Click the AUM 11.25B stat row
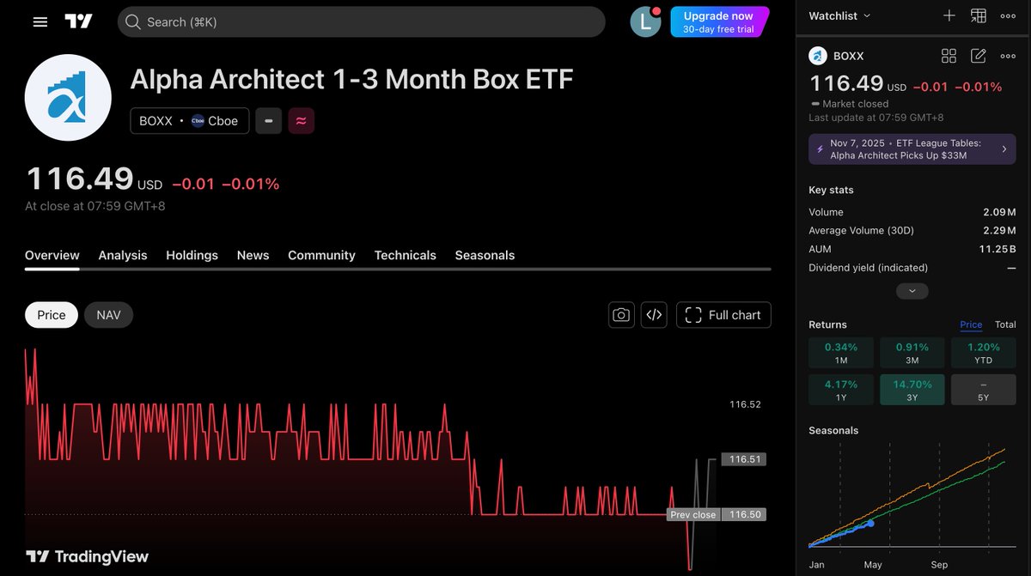The height and width of the screenshot is (576, 1031). [x=912, y=249]
